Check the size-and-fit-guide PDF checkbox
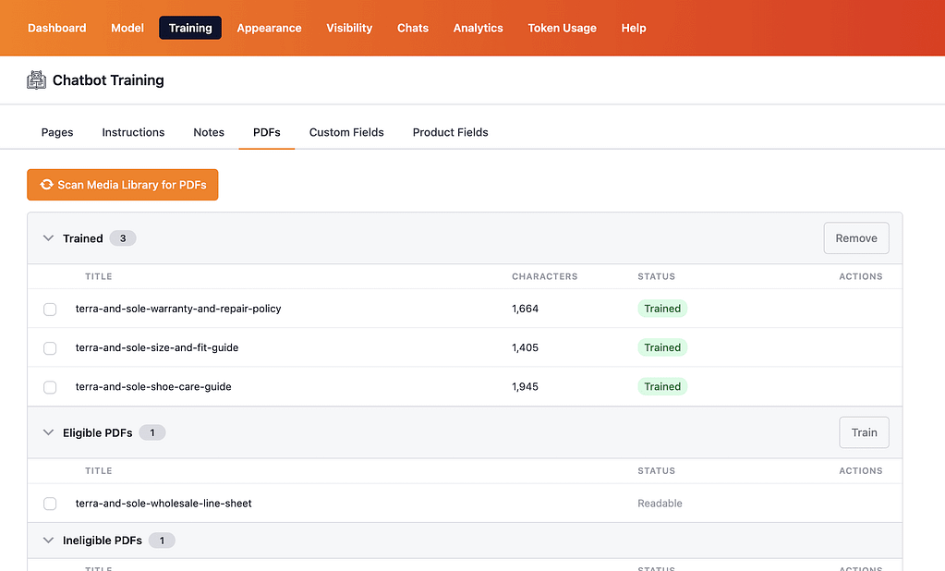The width and height of the screenshot is (945, 571). pos(50,348)
